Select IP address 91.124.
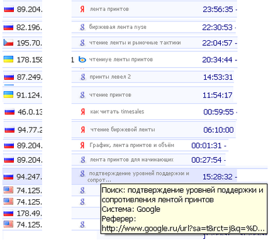273x240 pixels. pyautogui.click(x=29, y=95)
